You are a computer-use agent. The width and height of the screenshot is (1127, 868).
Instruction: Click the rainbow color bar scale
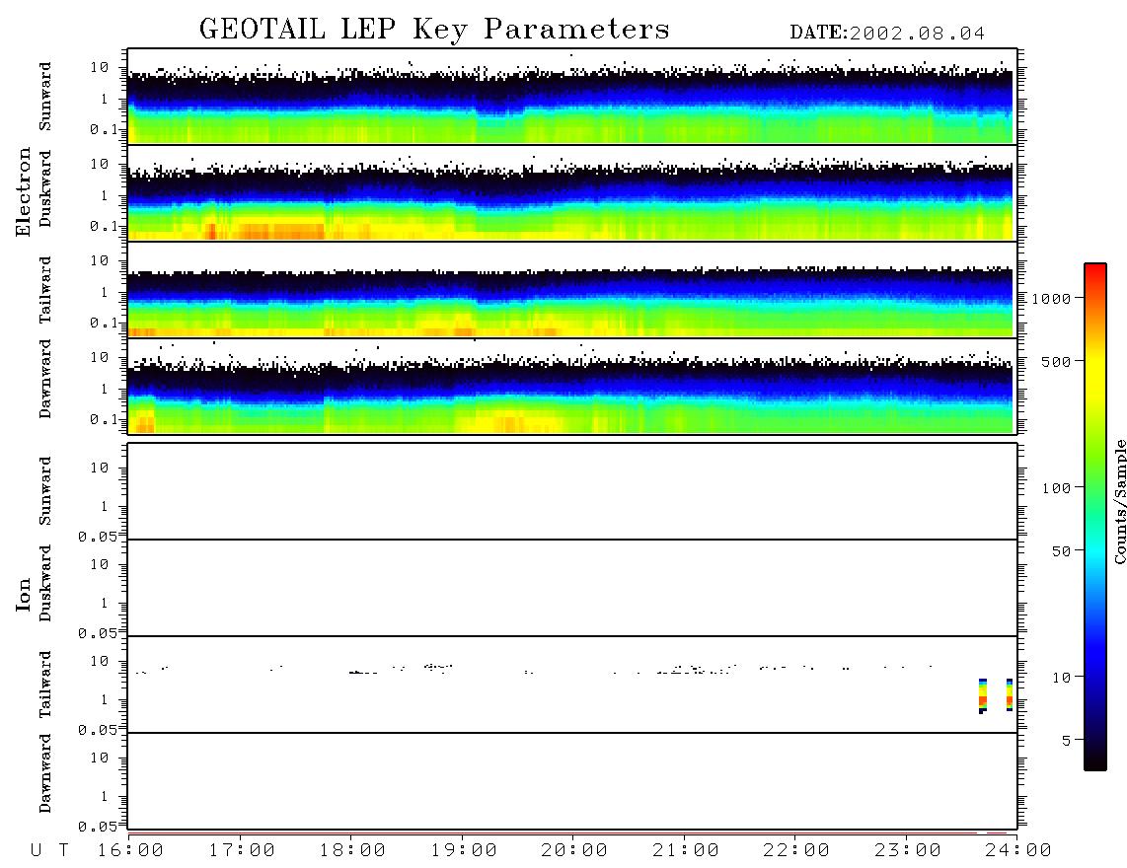point(1094,517)
